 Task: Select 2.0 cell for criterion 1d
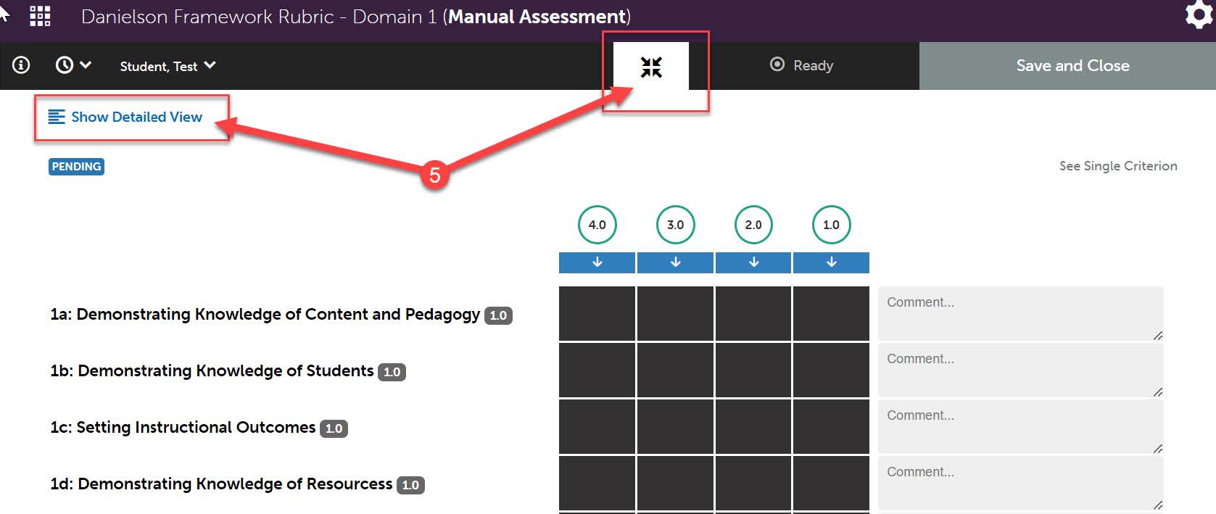click(x=753, y=483)
